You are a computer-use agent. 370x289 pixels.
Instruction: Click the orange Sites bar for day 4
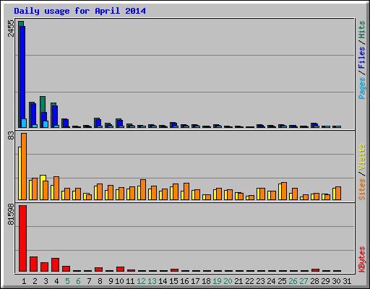(x=56, y=188)
